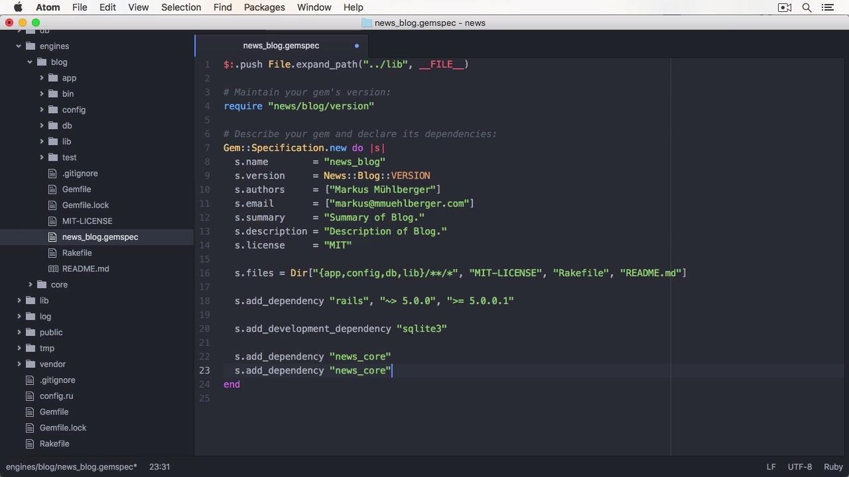This screenshot has height=477, width=849.
Task: Open the Help menu
Action: click(353, 7)
